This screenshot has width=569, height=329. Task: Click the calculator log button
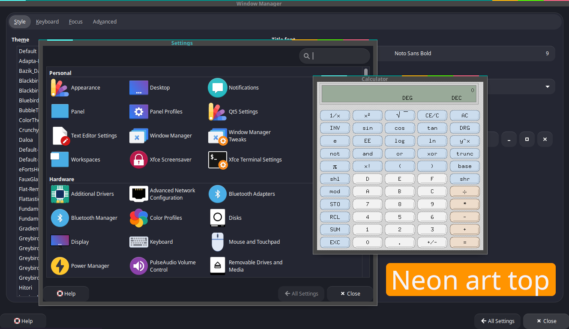400,141
